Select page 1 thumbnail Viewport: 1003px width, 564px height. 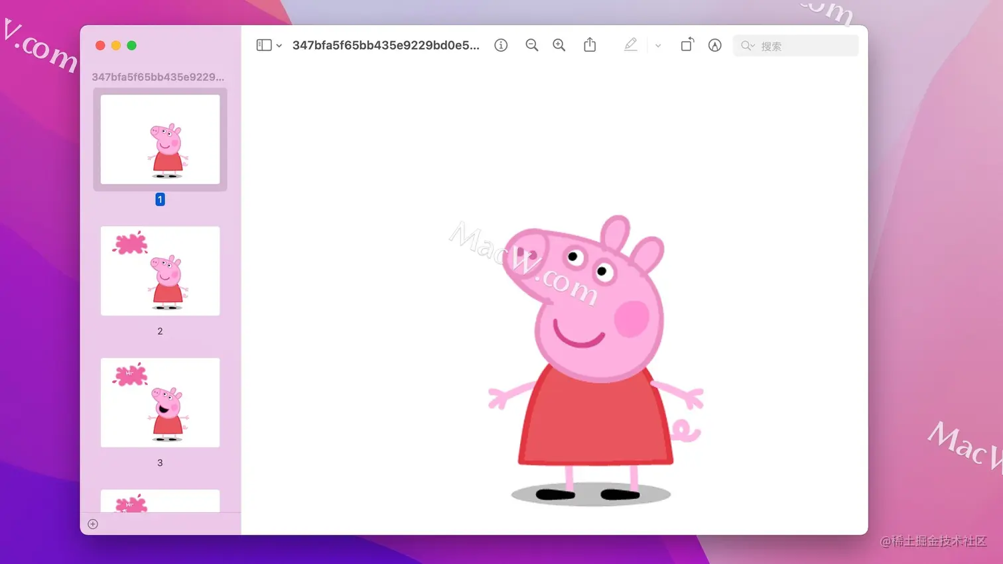click(160, 139)
